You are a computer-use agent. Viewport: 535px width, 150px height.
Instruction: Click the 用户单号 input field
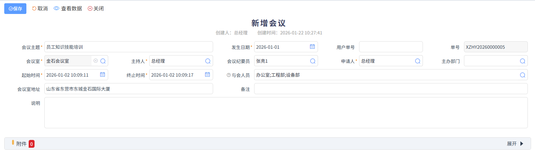tap(391, 47)
